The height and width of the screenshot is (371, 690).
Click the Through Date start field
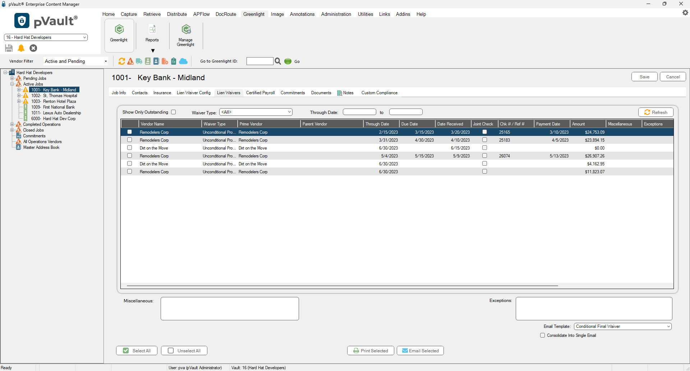359,112
